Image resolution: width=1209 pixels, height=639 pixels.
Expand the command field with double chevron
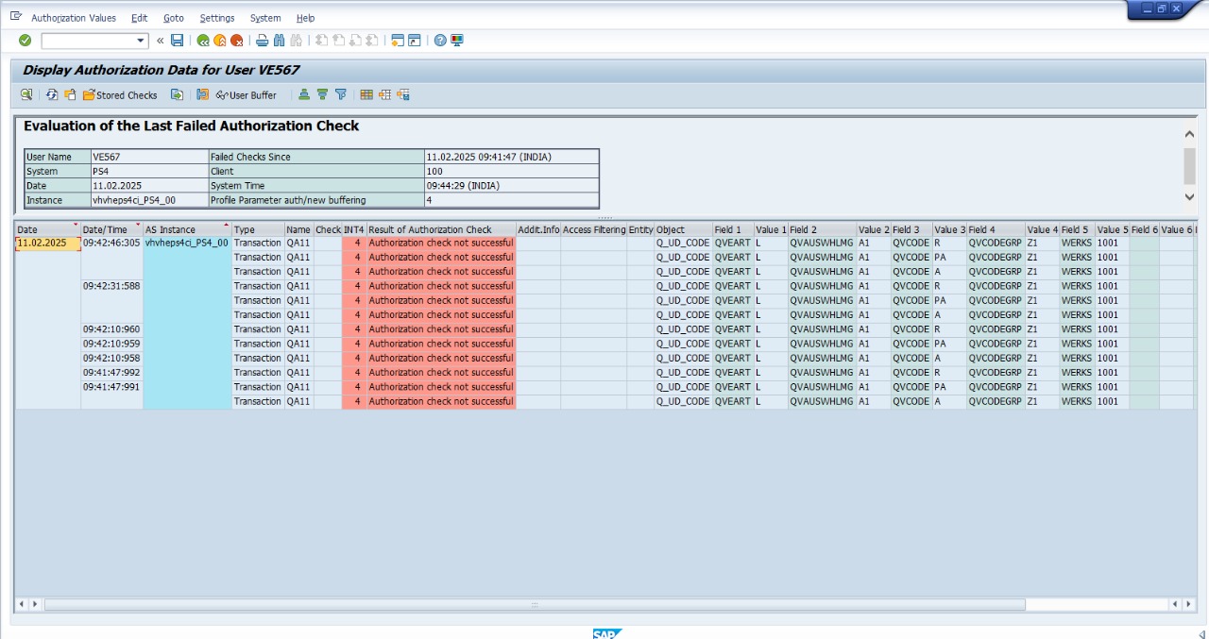[161, 41]
